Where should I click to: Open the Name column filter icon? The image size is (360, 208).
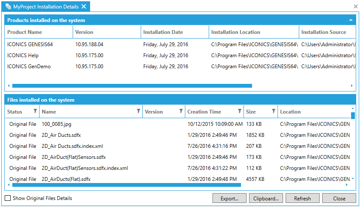coord(138,111)
